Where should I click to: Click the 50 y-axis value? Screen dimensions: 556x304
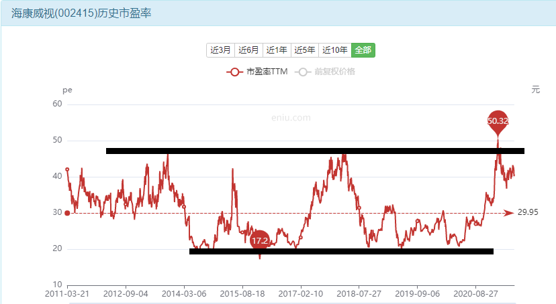(x=57, y=140)
